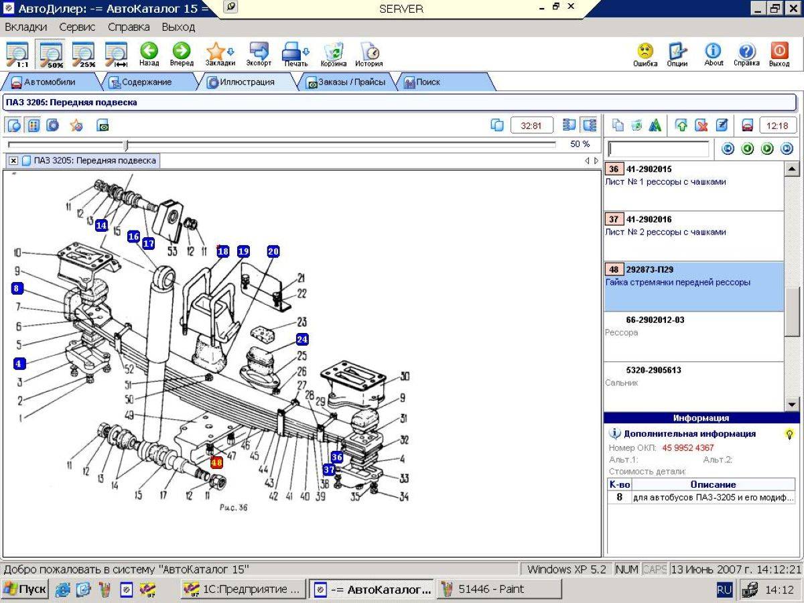The width and height of the screenshot is (804, 603).
Task: Open the Пуск start menu
Action: click(x=24, y=590)
